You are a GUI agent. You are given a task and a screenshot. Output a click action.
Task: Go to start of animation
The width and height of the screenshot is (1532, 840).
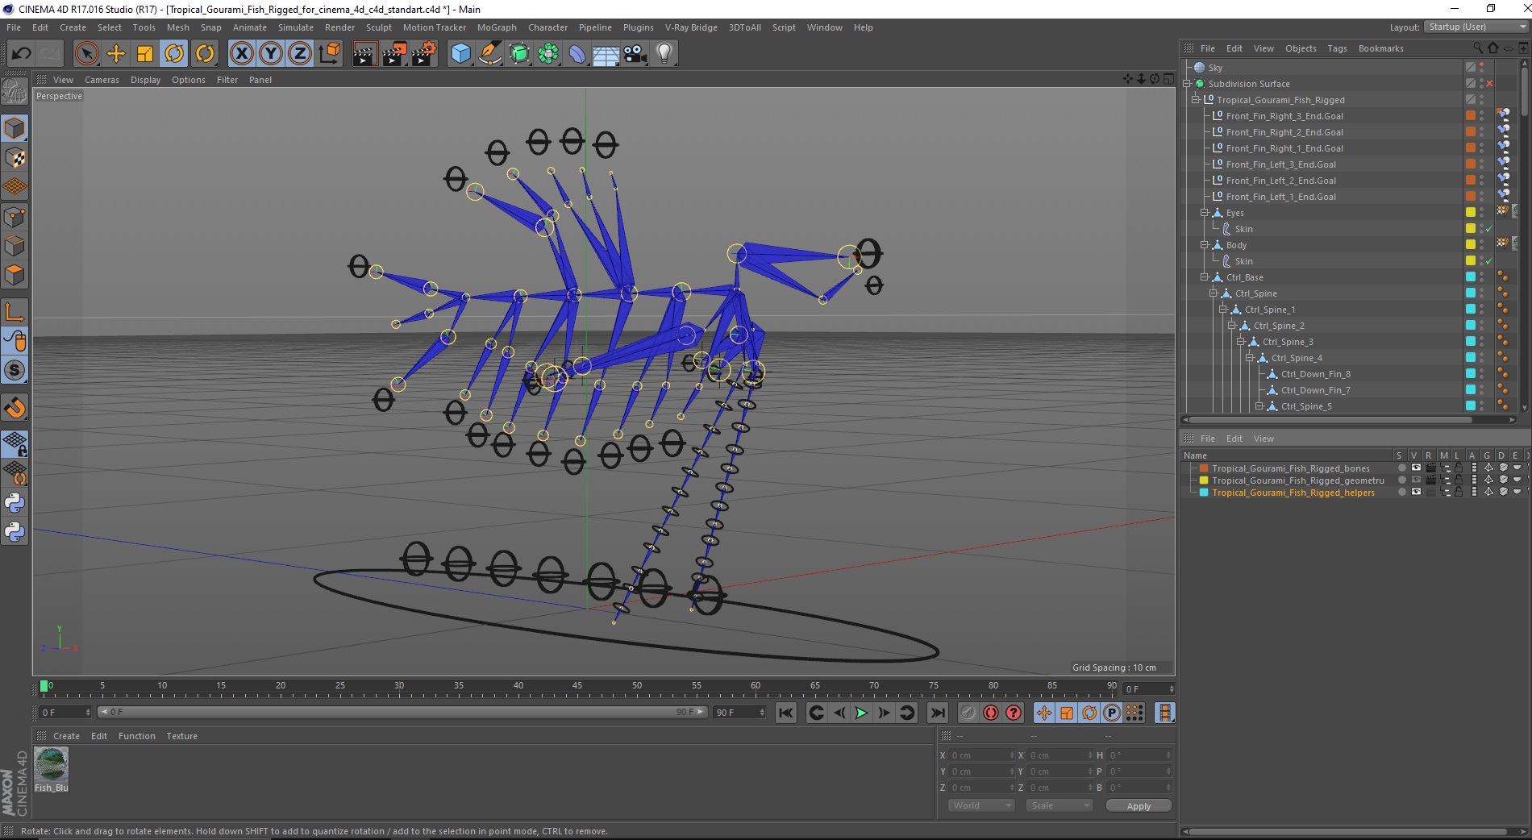(x=786, y=713)
